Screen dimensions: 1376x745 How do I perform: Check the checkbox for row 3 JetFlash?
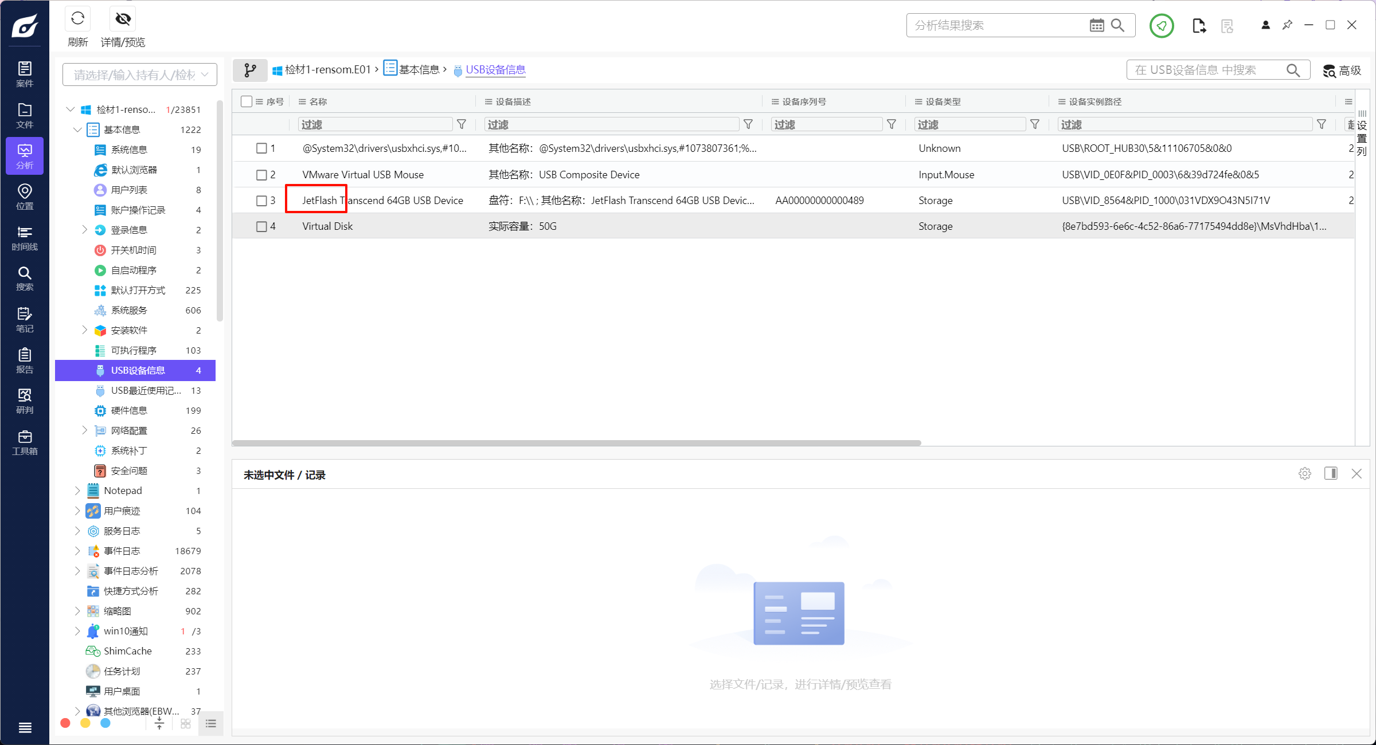[x=261, y=201]
